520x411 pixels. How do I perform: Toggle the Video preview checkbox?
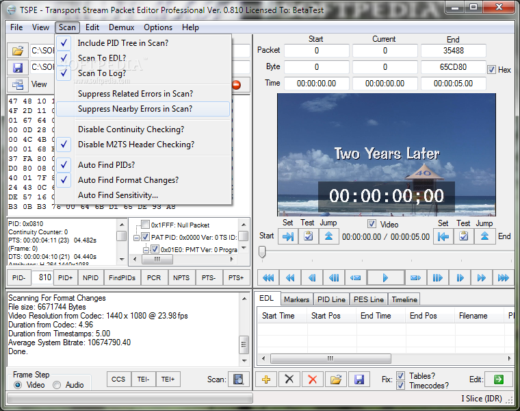click(x=372, y=224)
